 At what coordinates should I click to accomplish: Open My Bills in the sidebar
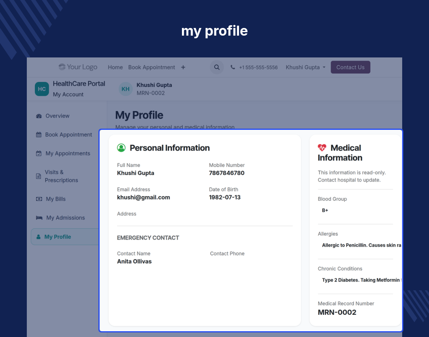[x=56, y=199]
